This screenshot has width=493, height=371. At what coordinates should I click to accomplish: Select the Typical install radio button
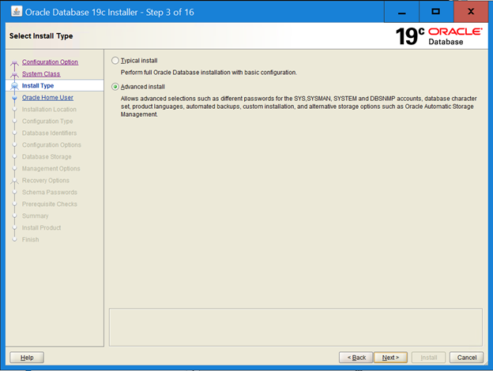(x=115, y=60)
